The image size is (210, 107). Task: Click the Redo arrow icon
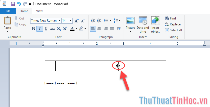[x=25, y=4]
